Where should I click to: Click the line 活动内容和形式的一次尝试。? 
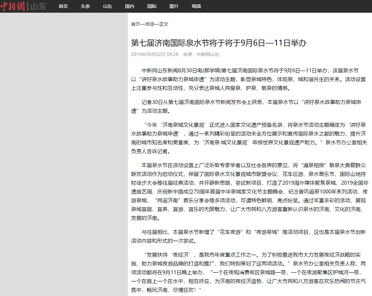point(164,241)
